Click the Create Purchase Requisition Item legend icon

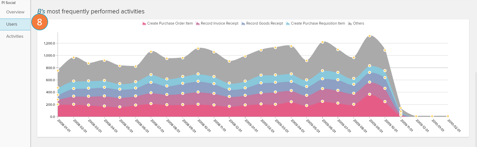288,23
